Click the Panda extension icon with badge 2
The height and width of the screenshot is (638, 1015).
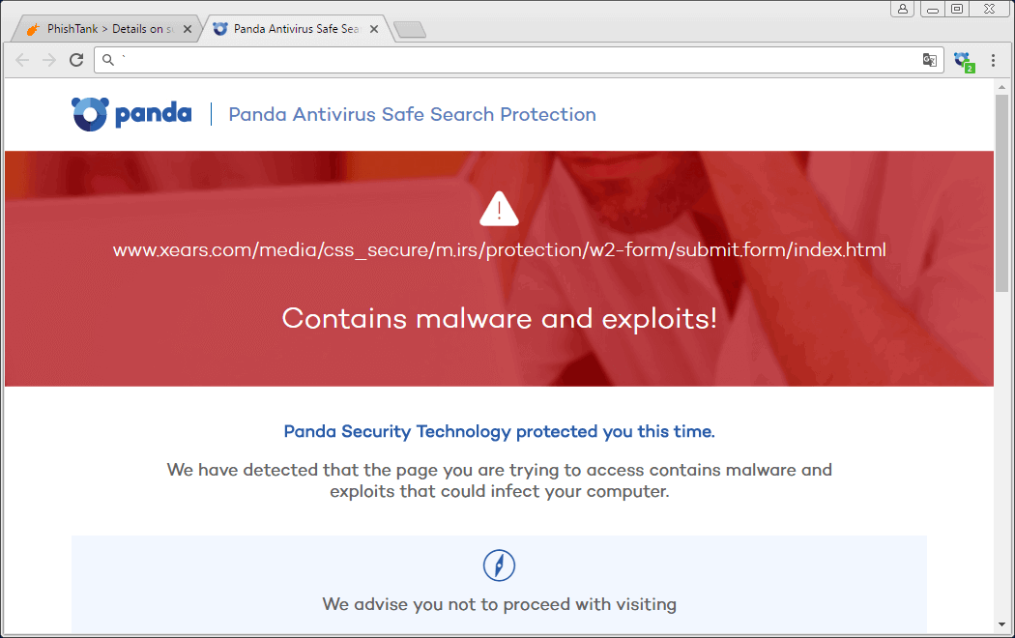tap(963, 60)
